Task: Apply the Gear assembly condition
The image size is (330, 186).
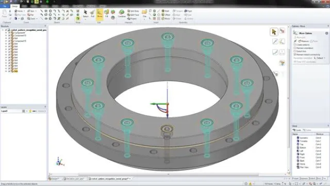Action: click(x=188, y=15)
